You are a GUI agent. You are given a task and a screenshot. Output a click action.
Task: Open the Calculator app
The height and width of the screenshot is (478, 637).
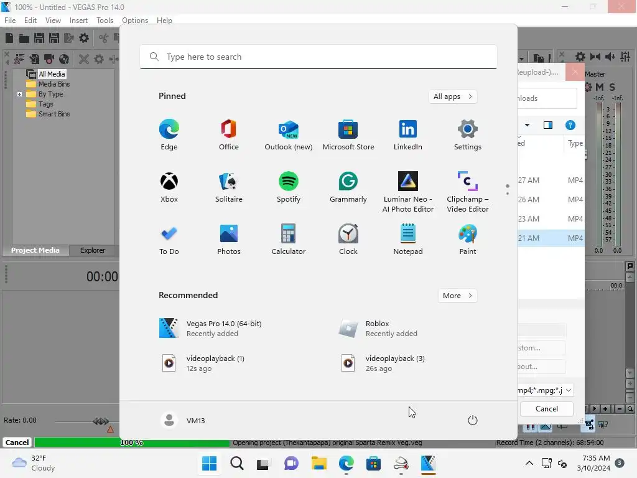[x=289, y=240]
